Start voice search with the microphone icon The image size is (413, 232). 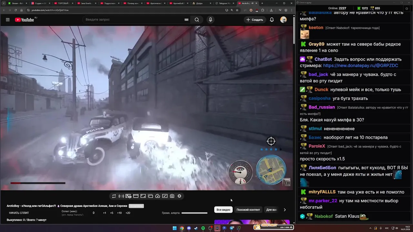click(210, 20)
